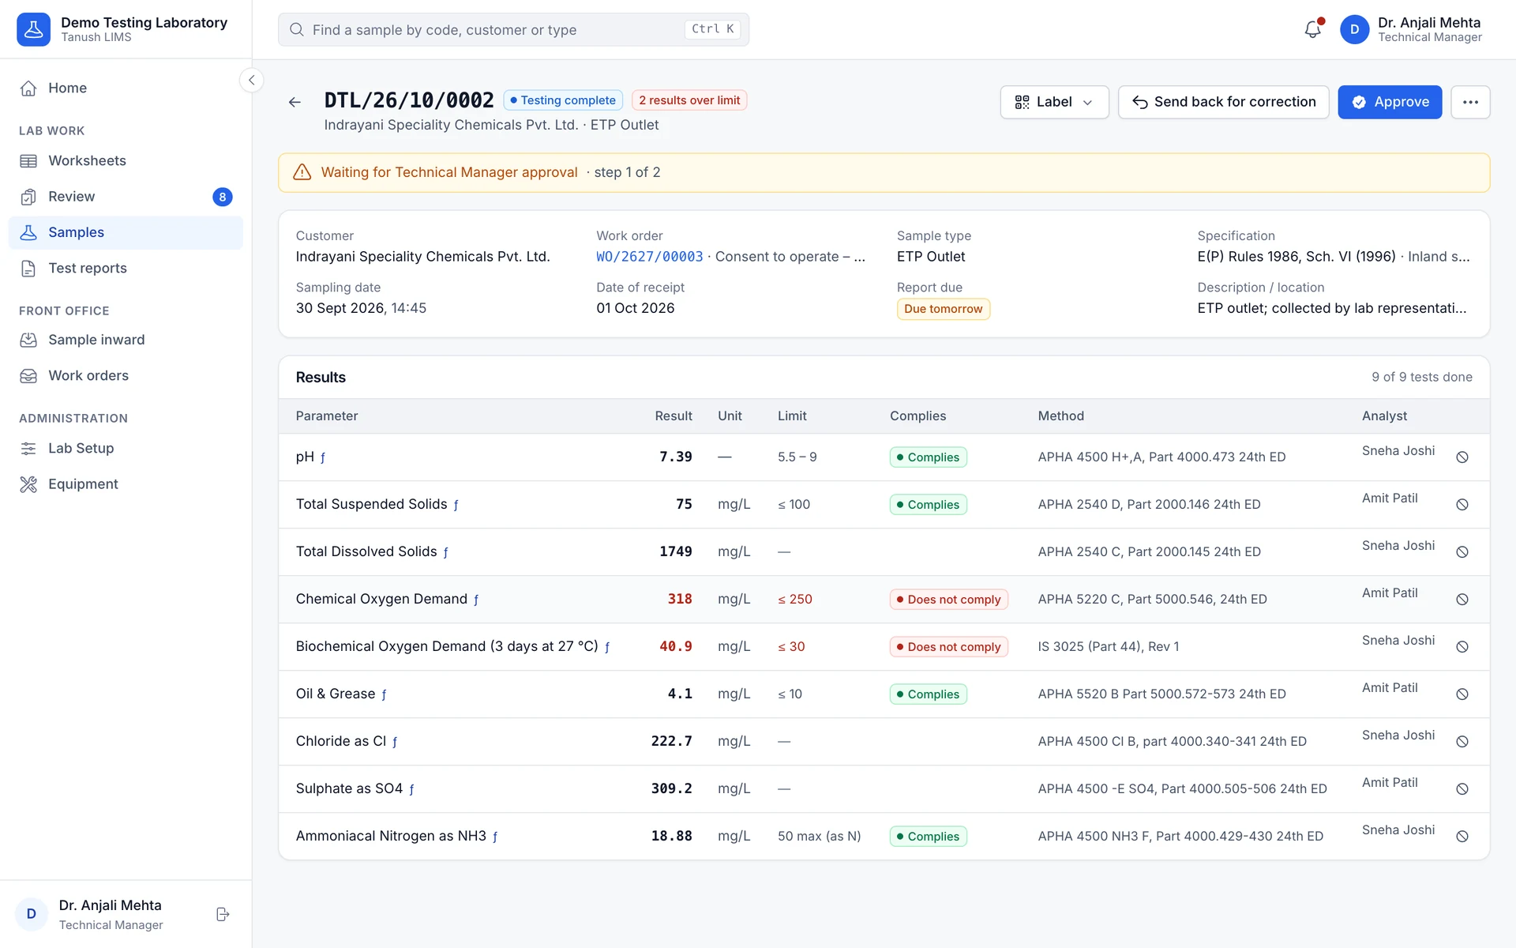Click the formula icon beside pH
The image size is (1516, 948).
pos(323,457)
